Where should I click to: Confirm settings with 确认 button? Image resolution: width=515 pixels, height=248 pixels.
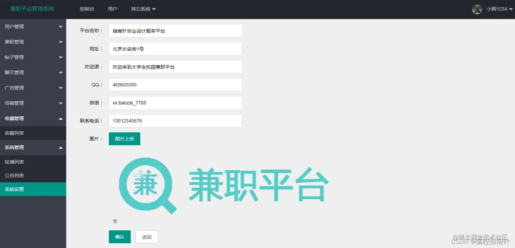pos(120,237)
